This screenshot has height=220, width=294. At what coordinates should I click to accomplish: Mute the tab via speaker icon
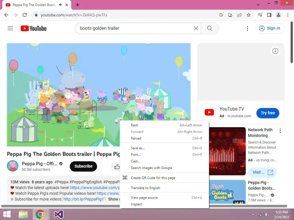click(60, 5)
